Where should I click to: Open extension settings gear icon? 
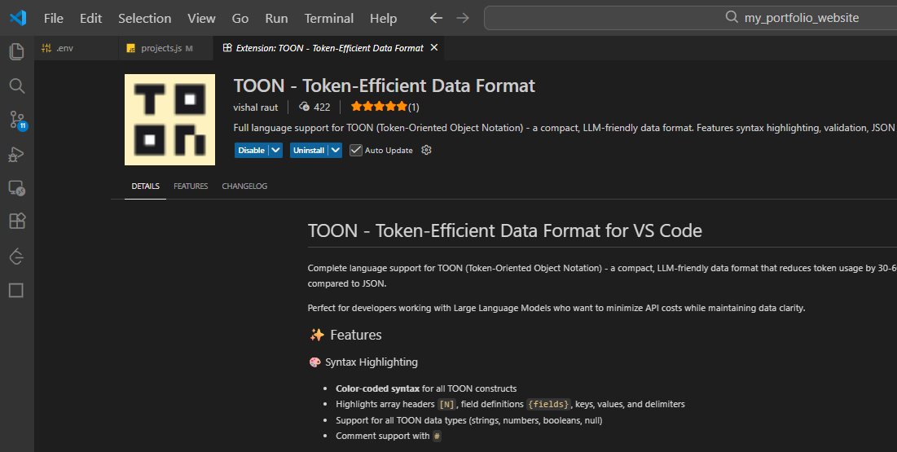[x=426, y=150]
